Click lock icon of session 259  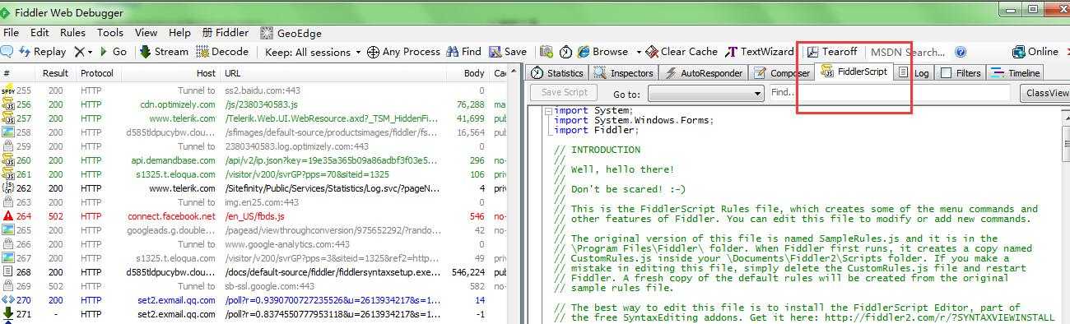click(7, 146)
